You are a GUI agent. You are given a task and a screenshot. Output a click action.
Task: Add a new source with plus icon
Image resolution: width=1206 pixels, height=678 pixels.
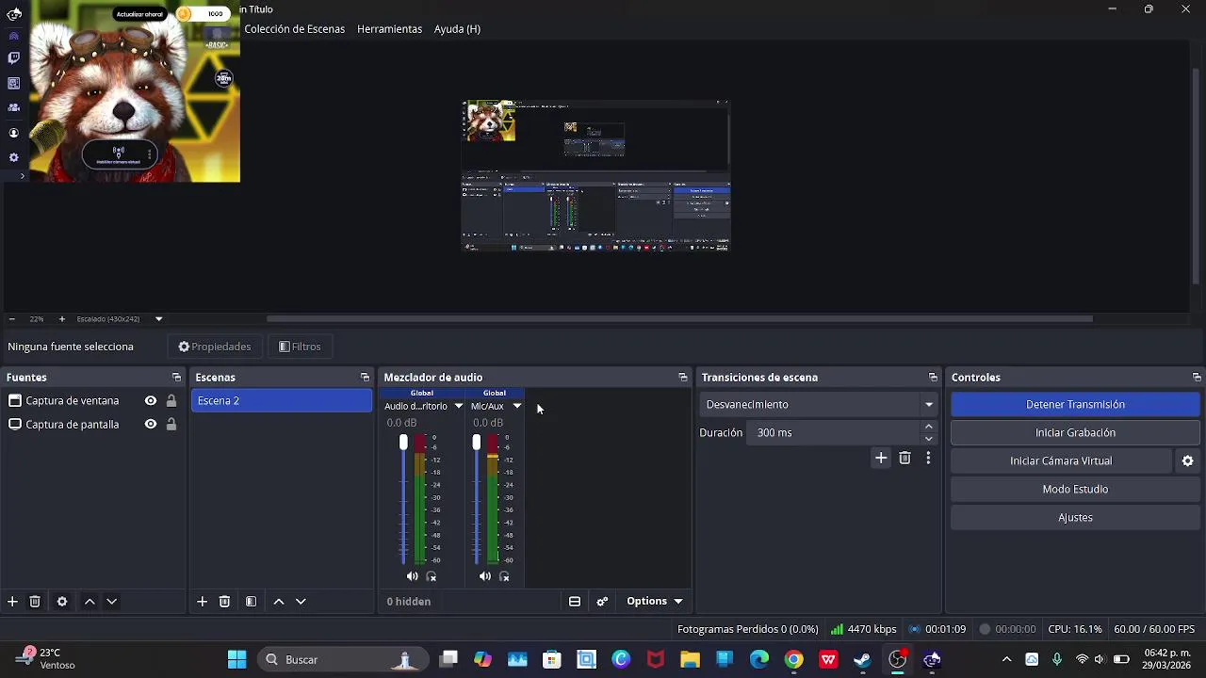pos(12,602)
